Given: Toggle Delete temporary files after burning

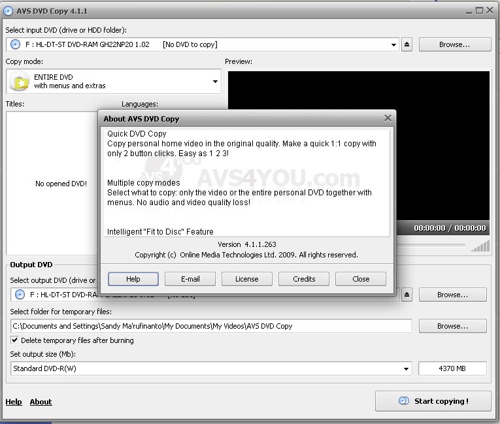Looking at the screenshot, I should pyautogui.click(x=14, y=340).
